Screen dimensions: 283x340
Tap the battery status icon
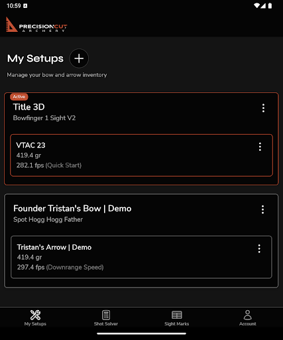[270, 5]
